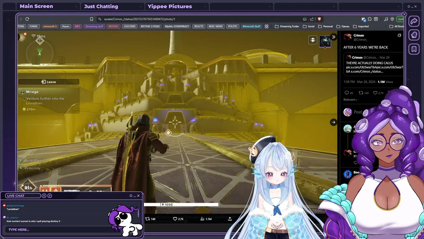Screen dimensions: 424x239
Task: Open the Streaming stuff bookmark
Action: 94,27
